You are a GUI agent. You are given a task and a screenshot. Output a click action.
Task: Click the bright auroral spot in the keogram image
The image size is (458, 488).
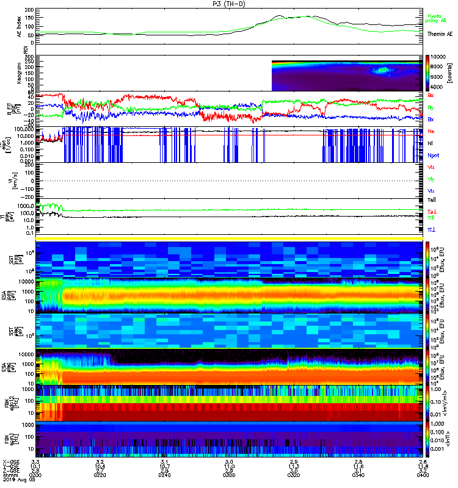(x=382, y=71)
